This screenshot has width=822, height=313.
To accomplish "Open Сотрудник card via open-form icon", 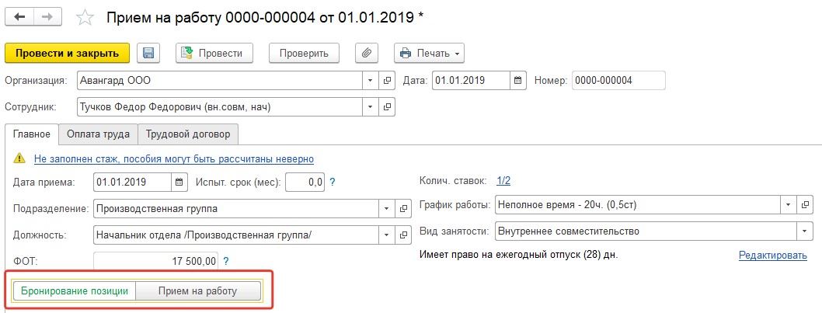I will coord(387,107).
